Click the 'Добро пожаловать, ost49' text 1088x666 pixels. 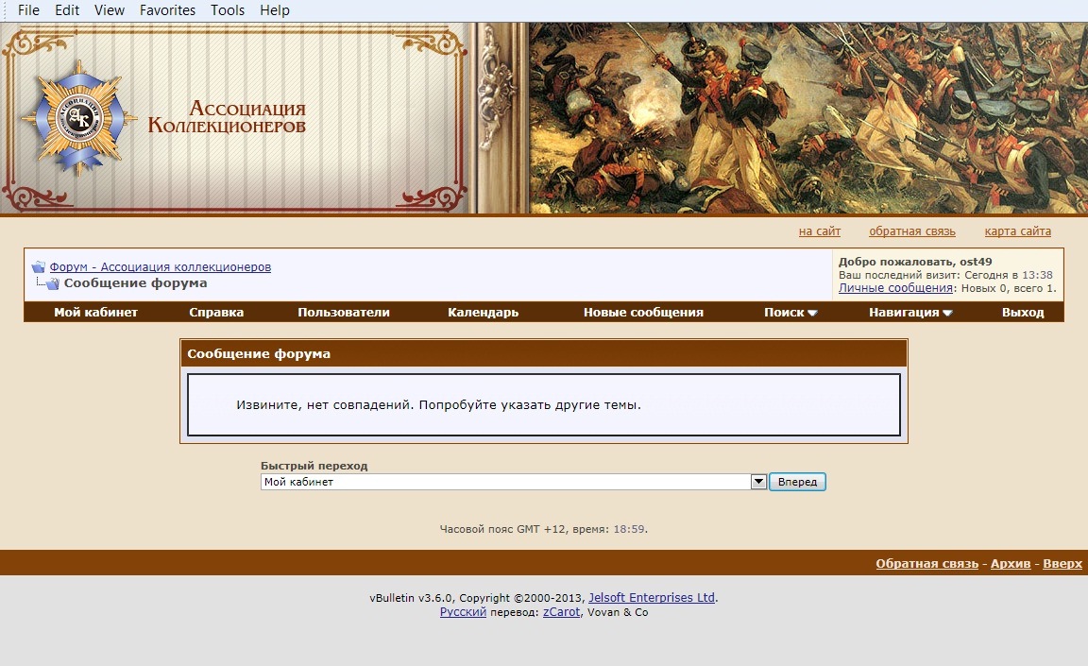(915, 262)
